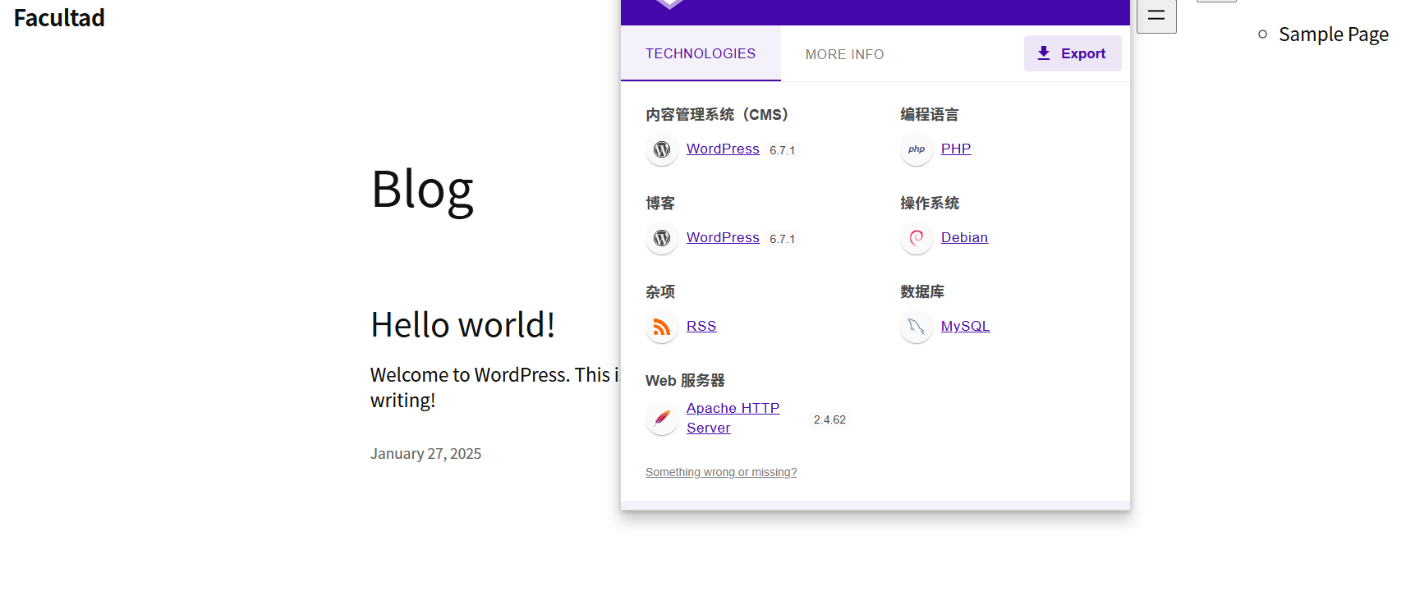The image size is (1406, 614).
Task: Click the 6.7.1 version beside 博客 WordPress
Action: tap(782, 239)
